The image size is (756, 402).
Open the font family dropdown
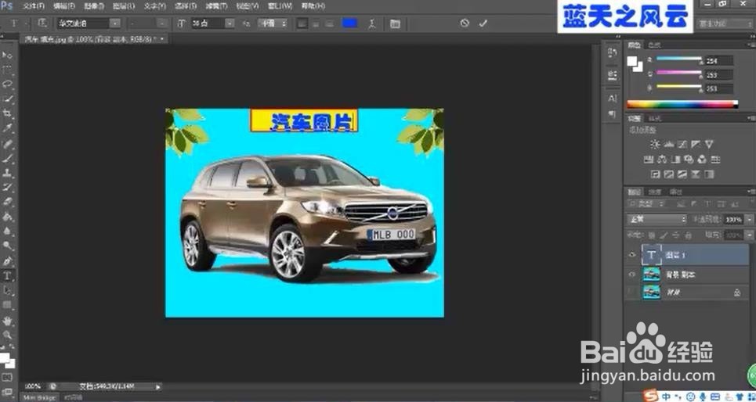115,23
